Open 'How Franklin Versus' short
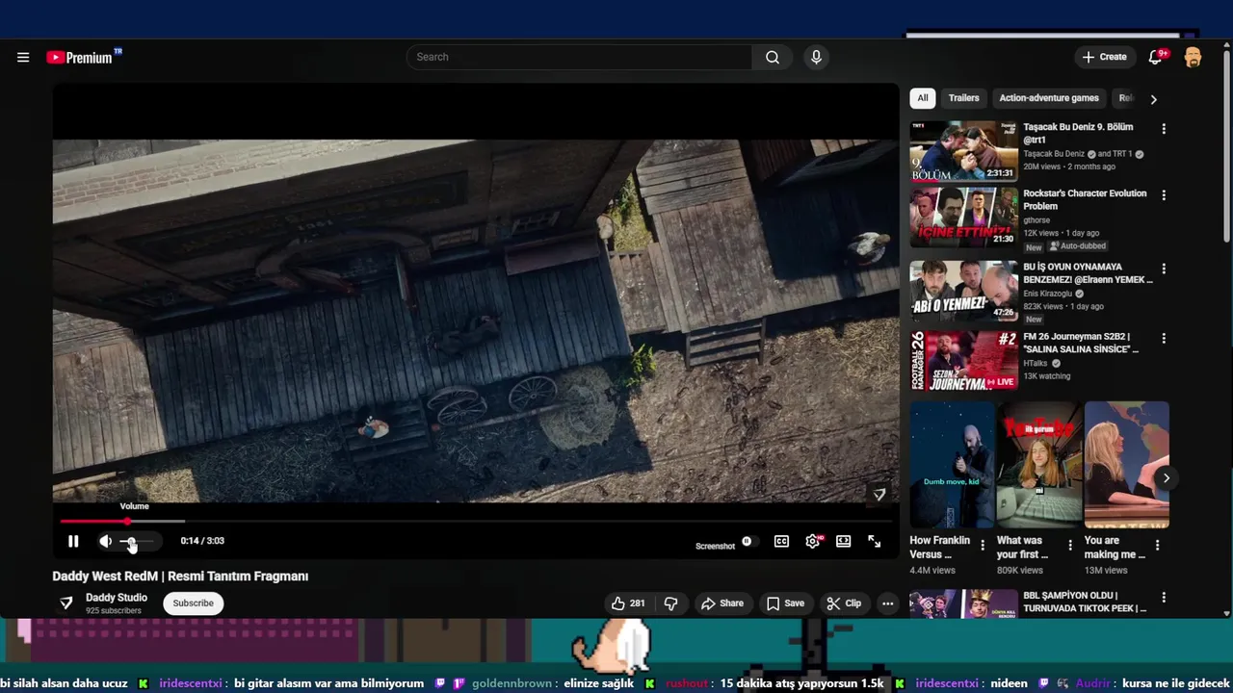 pos(952,465)
